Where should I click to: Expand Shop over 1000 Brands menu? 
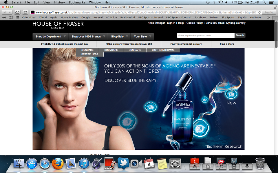88,37
